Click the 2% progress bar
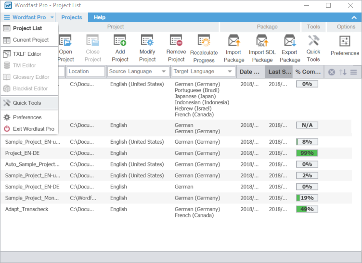The image size is (362, 263). tap(307, 175)
